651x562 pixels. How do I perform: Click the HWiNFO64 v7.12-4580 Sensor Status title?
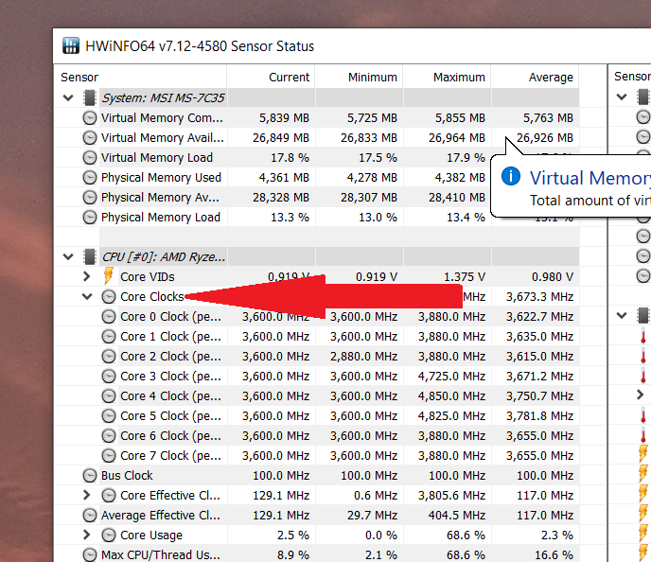pyautogui.click(x=200, y=46)
